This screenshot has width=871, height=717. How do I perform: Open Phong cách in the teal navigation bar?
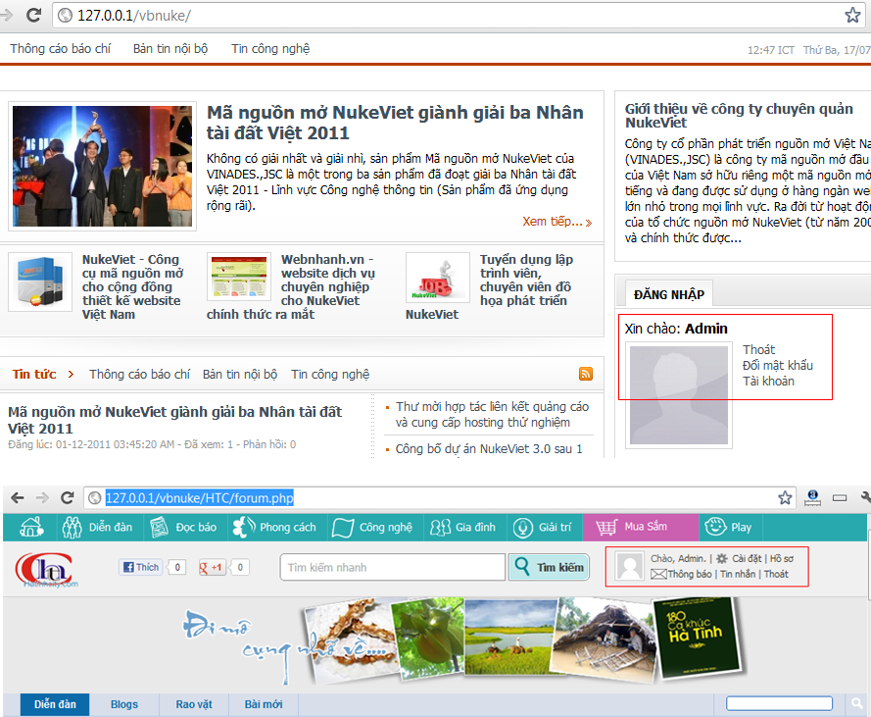point(274,528)
